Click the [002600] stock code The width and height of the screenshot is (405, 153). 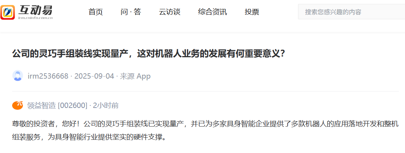coord(73,105)
